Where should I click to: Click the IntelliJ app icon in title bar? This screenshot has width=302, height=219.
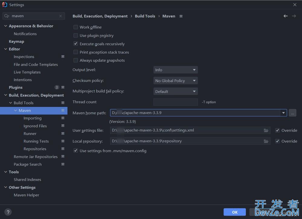click(x=5, y=5)
